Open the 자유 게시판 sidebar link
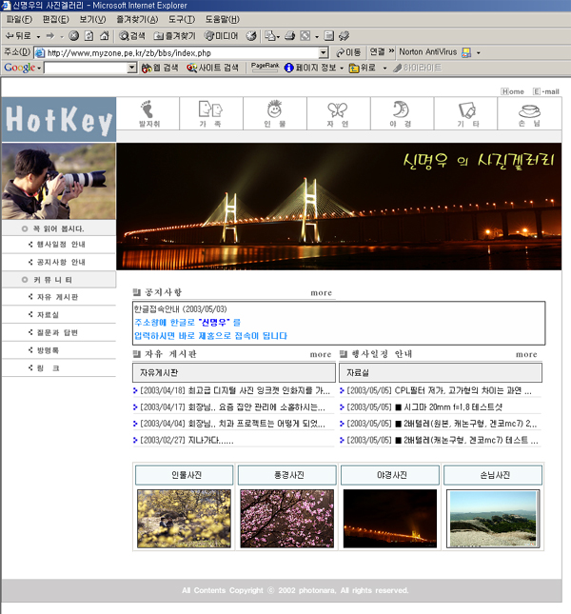The height and width of the screenshot is (614, 571). (x=57, y=297)
